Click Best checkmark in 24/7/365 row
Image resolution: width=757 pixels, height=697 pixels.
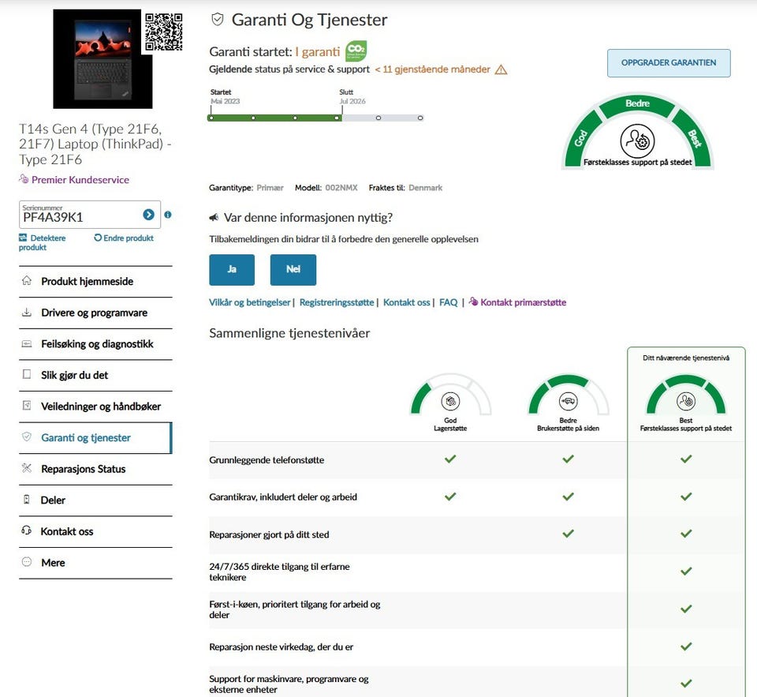(x=686, y=571)
